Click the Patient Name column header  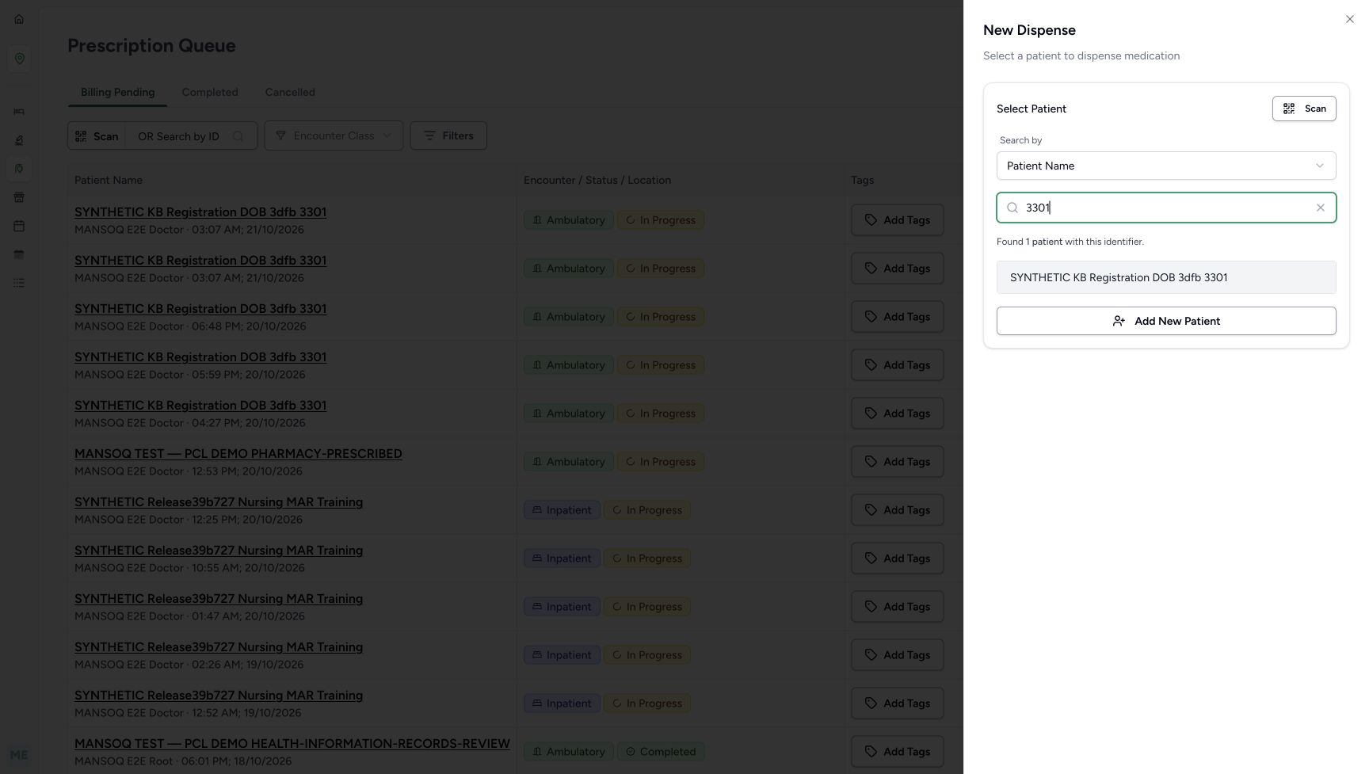pyautogui.click(x=109, y=180)
